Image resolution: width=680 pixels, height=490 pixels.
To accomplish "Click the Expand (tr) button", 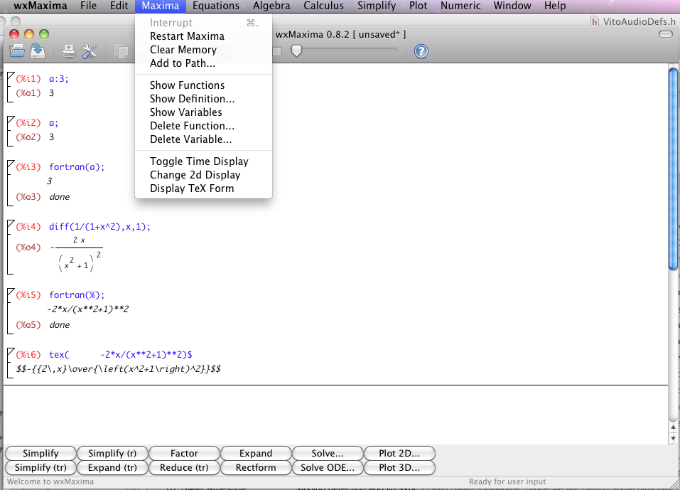I will [x=112, y=467].
